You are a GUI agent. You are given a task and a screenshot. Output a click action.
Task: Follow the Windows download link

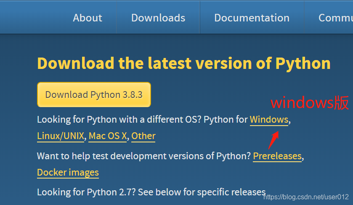tap(269, 120)
